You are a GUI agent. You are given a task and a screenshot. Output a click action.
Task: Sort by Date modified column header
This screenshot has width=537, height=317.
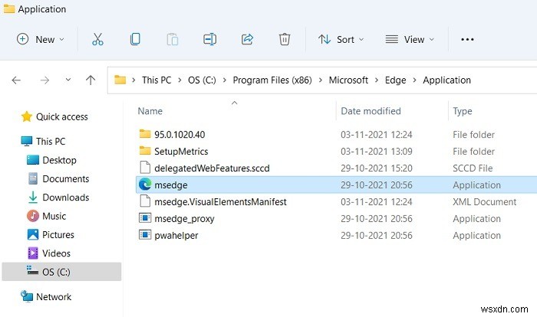[x=371, y=111]
